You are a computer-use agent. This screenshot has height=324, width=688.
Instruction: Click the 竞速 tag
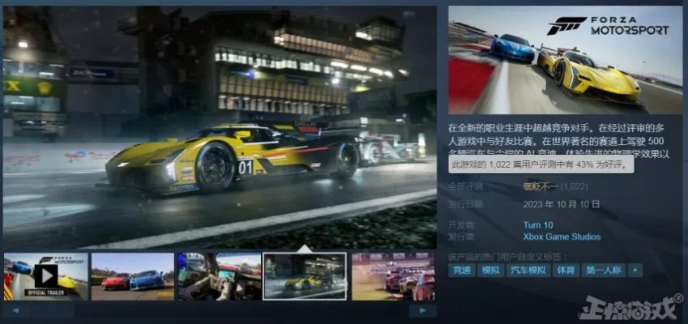462,271
